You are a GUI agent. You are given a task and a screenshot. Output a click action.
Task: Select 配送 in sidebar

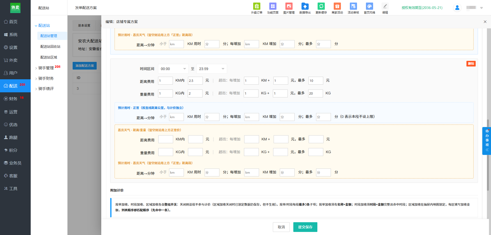point(15,86)
